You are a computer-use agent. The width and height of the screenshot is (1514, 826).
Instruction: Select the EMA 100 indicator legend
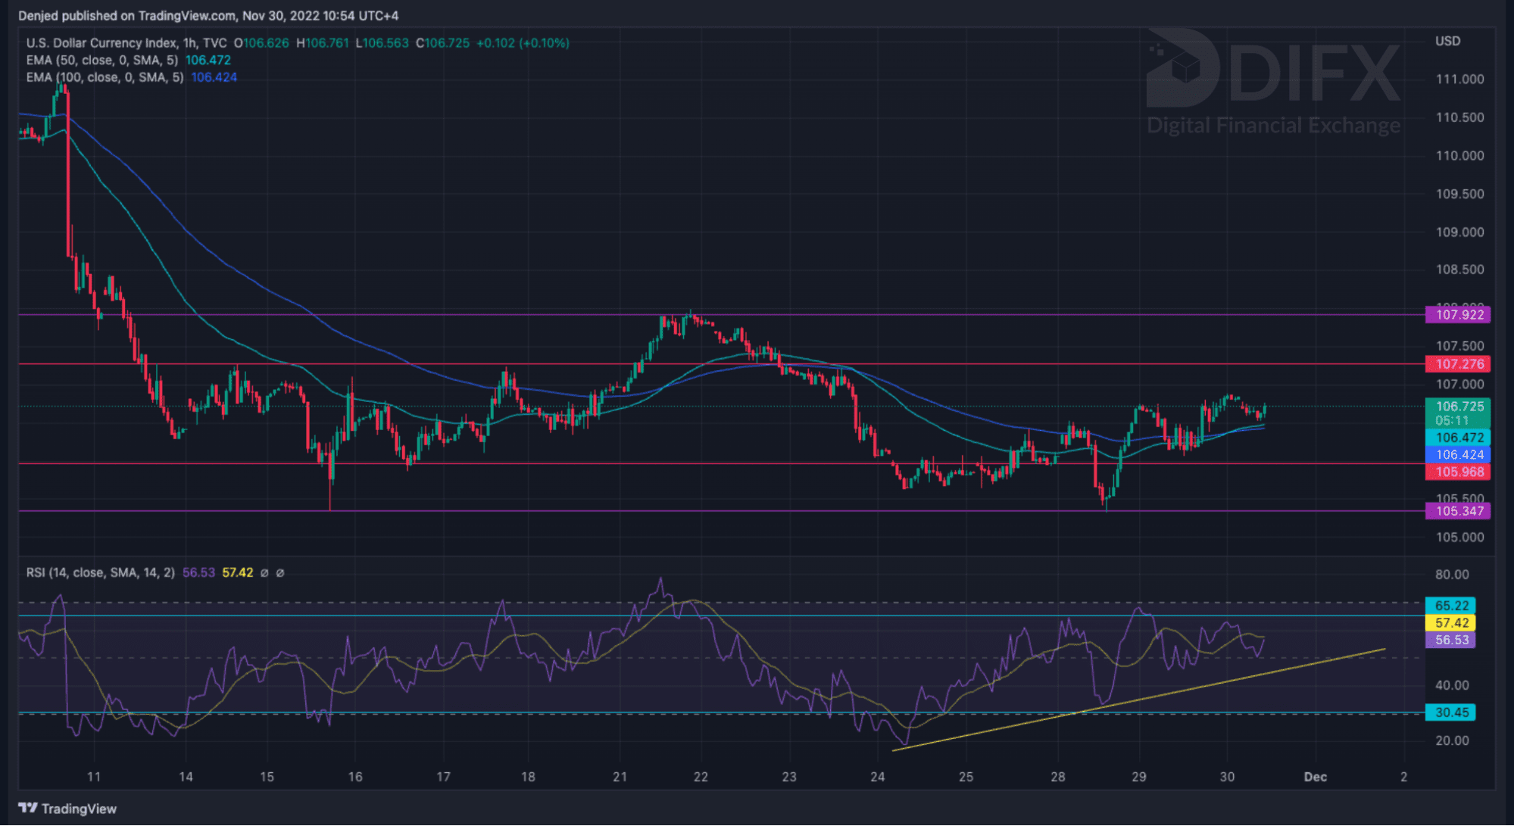click(x=105, y=77)
